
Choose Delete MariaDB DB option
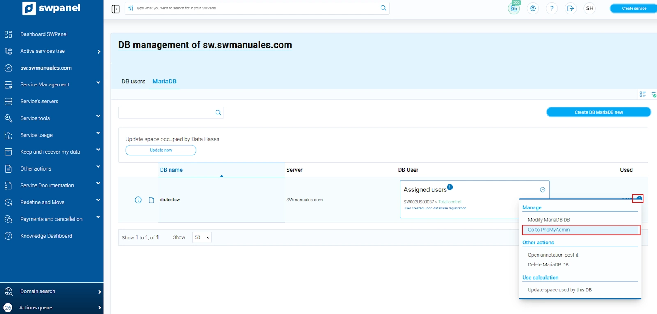pos(548,265)
